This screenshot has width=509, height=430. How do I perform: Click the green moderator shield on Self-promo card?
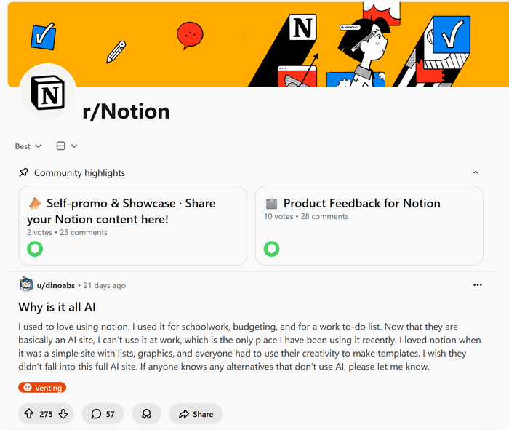(35, 250)
